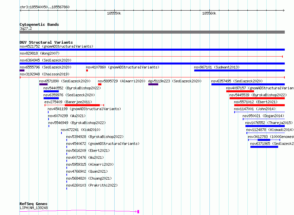The height and width of the screenshot is (215, 294).
Task: Click nsv6359976 (Sedlazeck2020) label
Action: click(69, 95)
